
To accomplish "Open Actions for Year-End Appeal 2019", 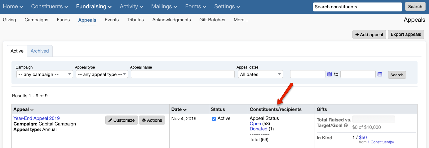I will (152, 120).
